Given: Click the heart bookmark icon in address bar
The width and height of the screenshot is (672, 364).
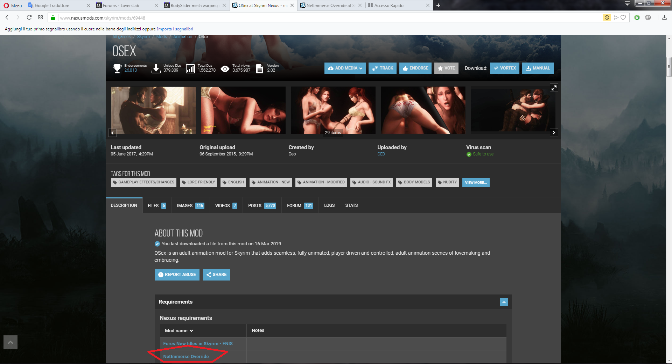Looking at the screenshot, I should pos(623,17).
